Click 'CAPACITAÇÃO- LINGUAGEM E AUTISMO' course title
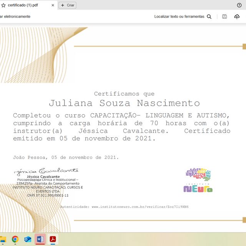 coord(158,115)
